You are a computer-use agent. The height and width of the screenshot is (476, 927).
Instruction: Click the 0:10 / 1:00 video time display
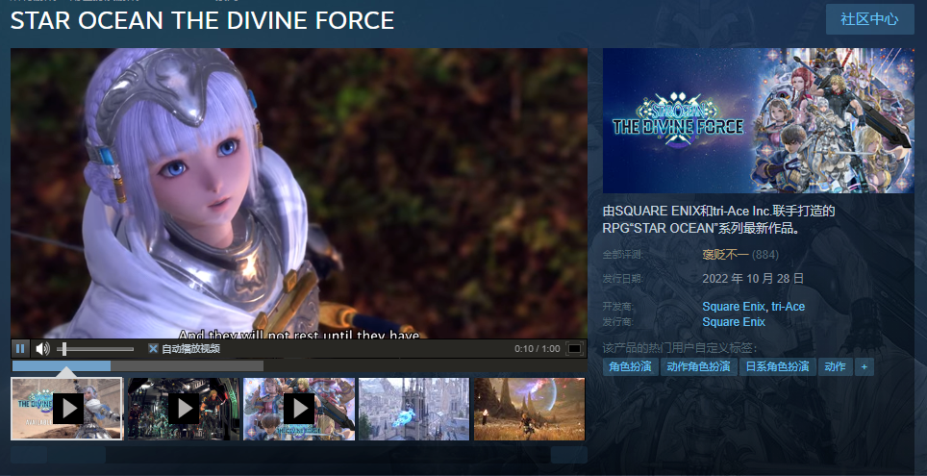(x=537, y=349)
